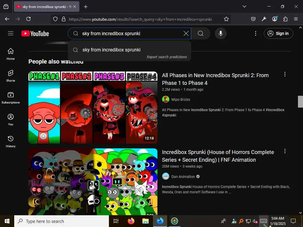Image resolution: width=303 pixels, height=227 pixels.
Task: Open the Firefox account icon
Action: [x=275, y=19]
